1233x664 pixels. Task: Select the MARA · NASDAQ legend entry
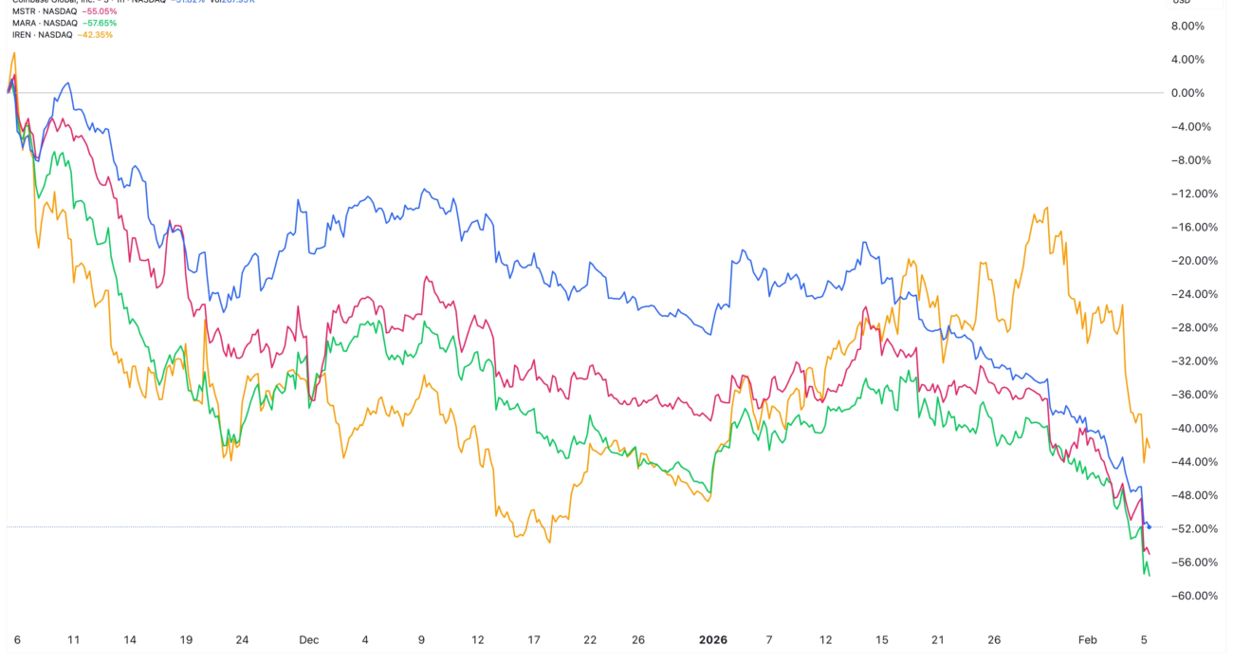35,24
